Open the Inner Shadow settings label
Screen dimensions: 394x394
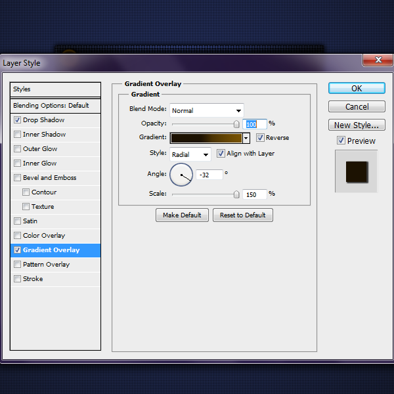tap(44, 135)
